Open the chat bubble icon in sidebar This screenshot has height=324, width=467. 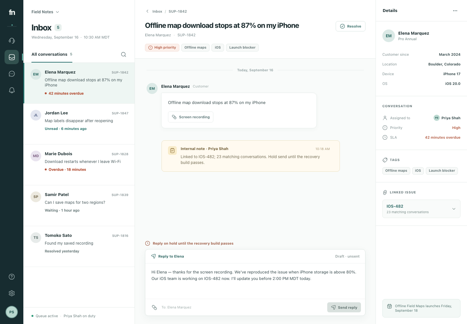click(12, 74)
